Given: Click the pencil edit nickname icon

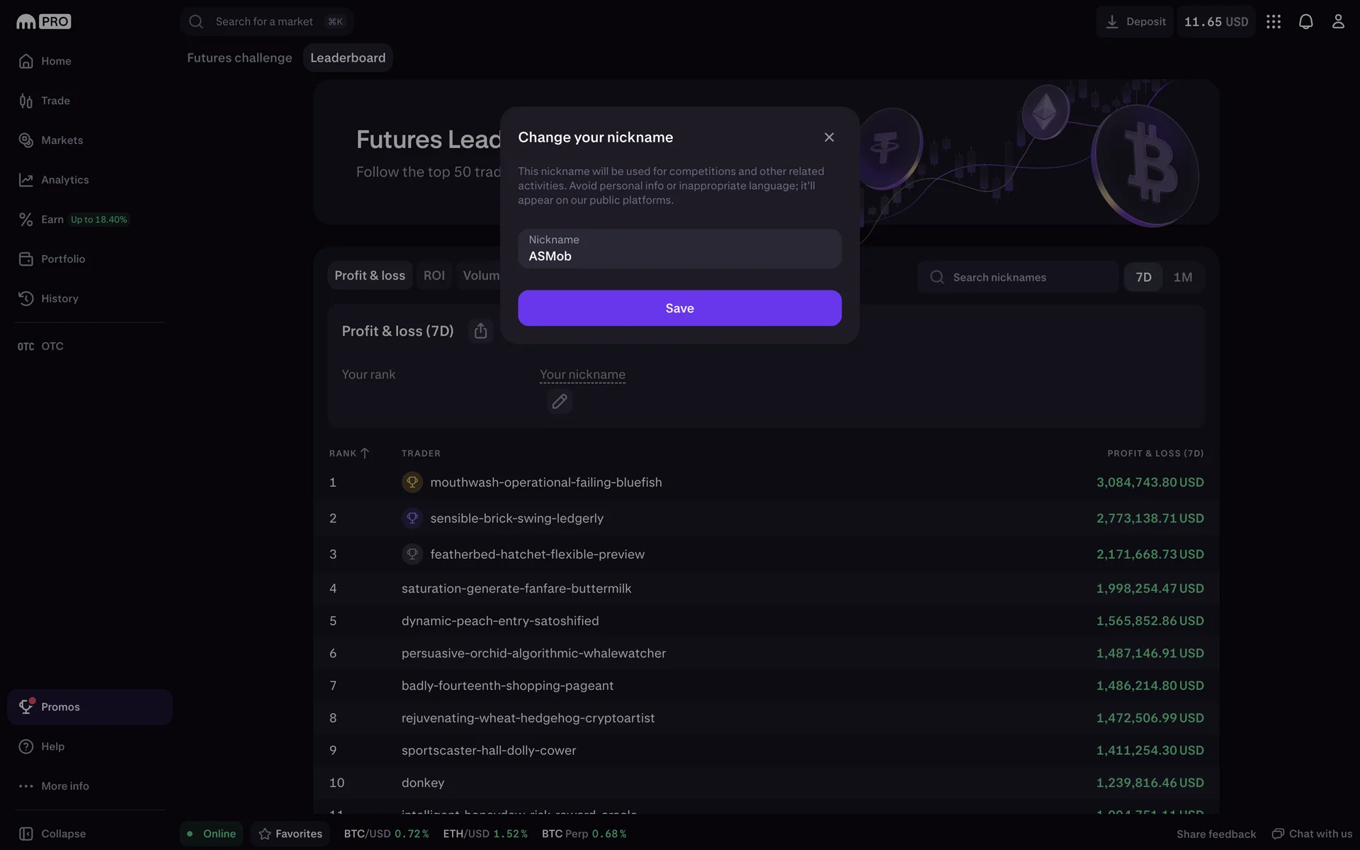Looking at the screenshot, I should [559, 402].
